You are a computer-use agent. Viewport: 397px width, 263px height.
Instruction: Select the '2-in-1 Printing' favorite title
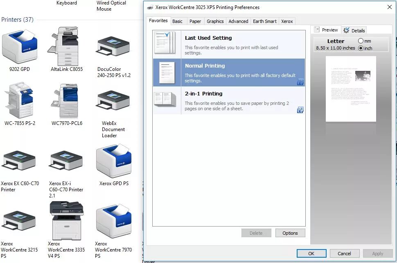coord(203,93)
